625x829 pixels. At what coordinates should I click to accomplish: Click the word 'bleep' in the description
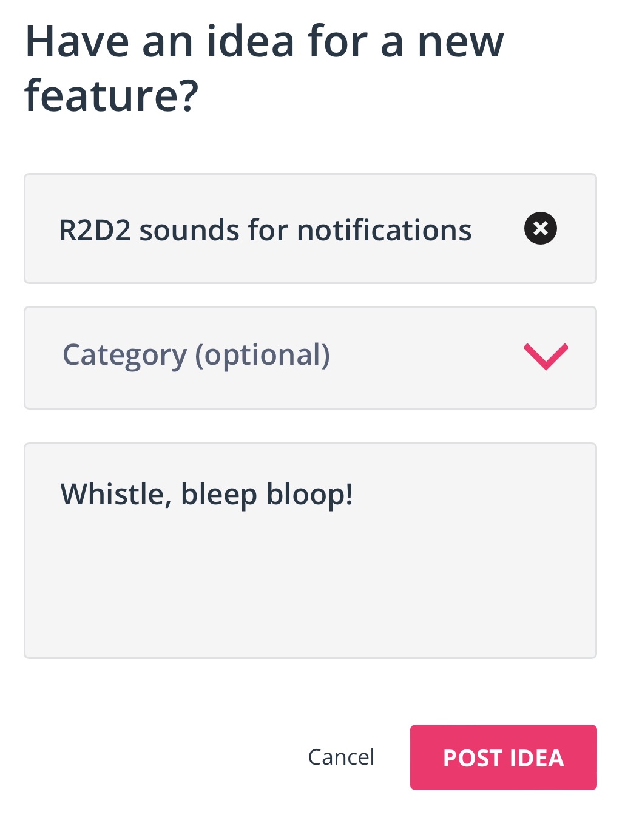point(219,495)
